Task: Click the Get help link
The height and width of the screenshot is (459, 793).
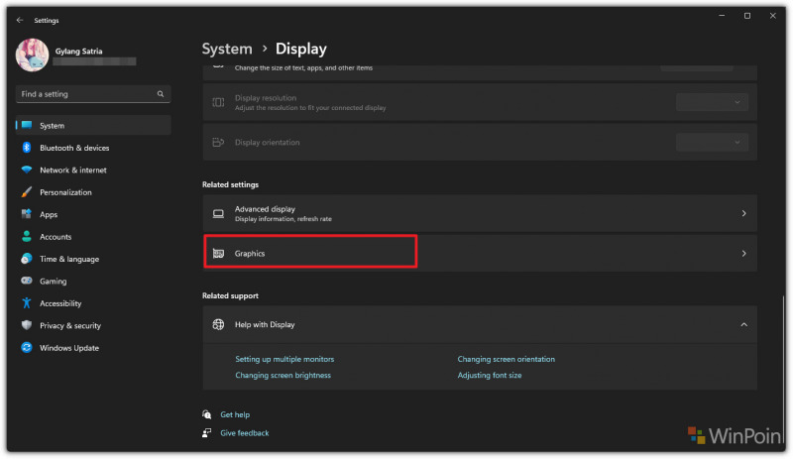Action: [235, 415]
